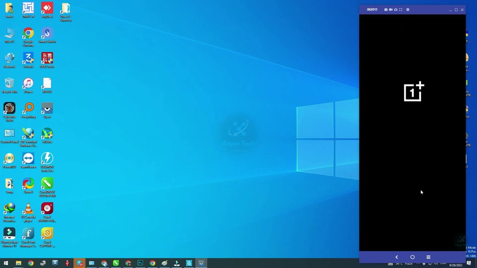The height and width of the screenshot is (268, 477).
Task: Select the Control Panel desktop icon
Action: tap(9, 136)
